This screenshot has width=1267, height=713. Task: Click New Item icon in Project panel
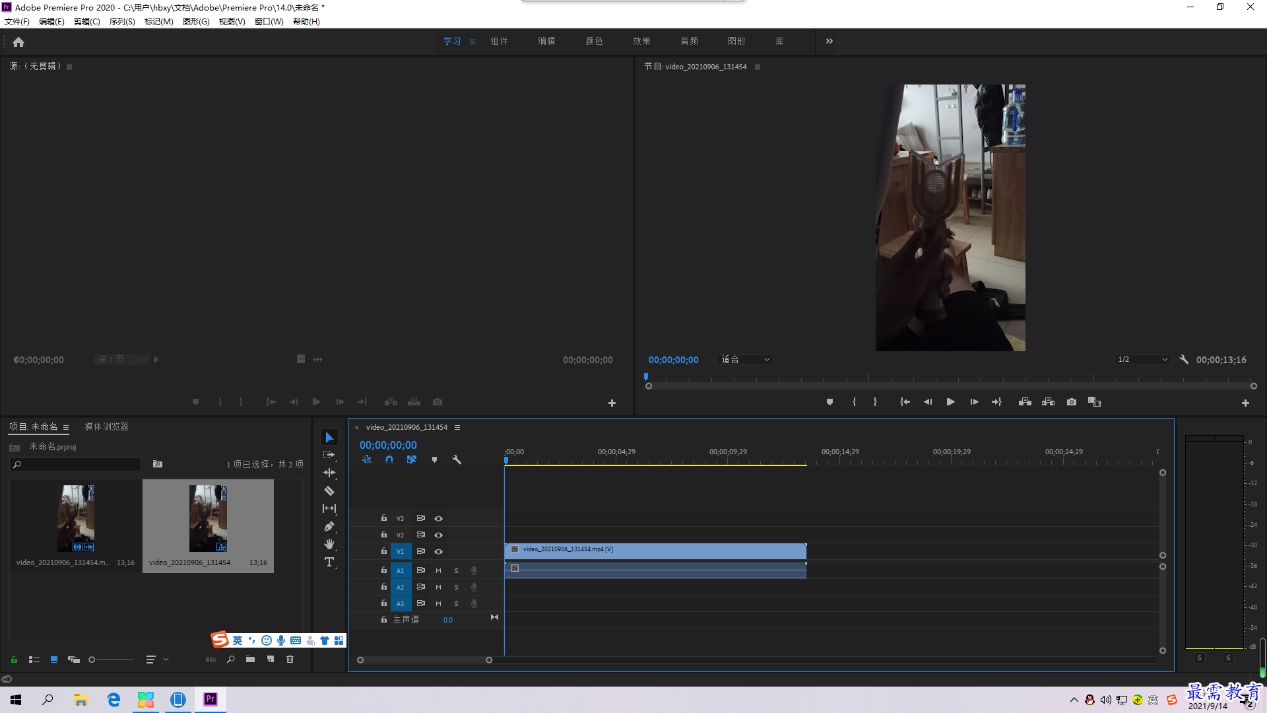coord(270,659)
